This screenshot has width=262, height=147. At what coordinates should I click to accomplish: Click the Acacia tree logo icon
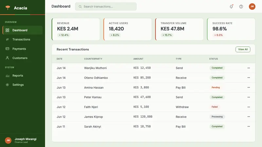(8, 8)
